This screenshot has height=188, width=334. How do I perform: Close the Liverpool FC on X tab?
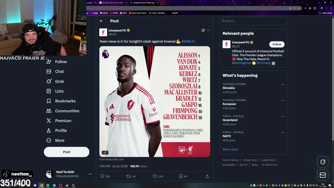point(158,3)
